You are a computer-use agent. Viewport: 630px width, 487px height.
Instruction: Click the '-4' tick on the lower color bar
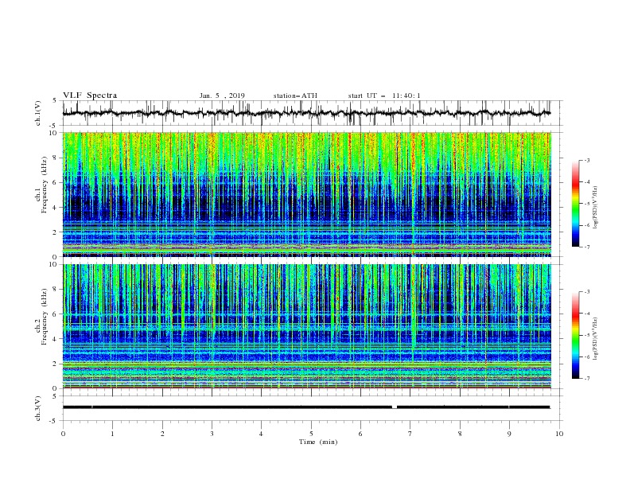586,314
